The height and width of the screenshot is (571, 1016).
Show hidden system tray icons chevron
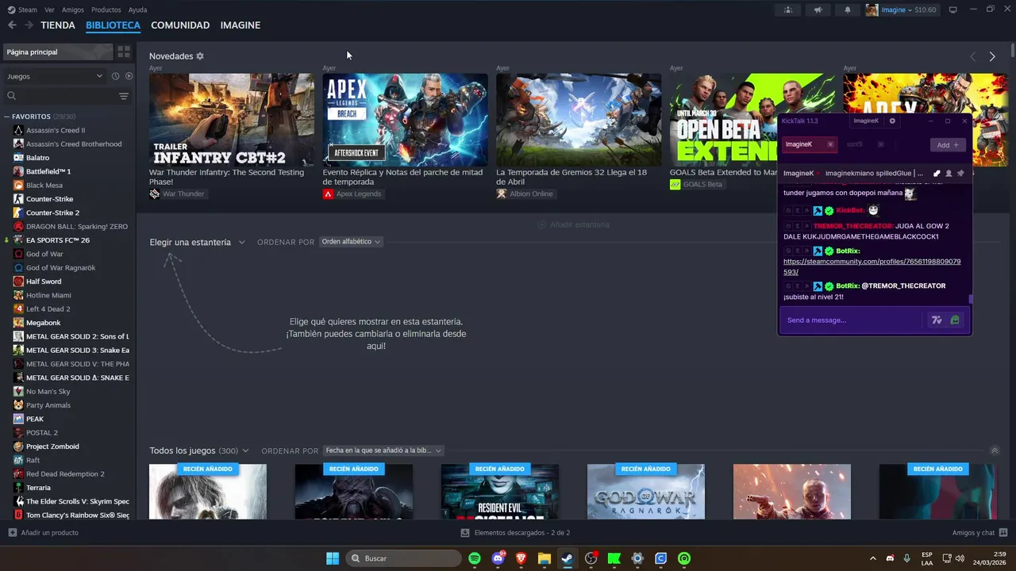click(x=873, y=558)
